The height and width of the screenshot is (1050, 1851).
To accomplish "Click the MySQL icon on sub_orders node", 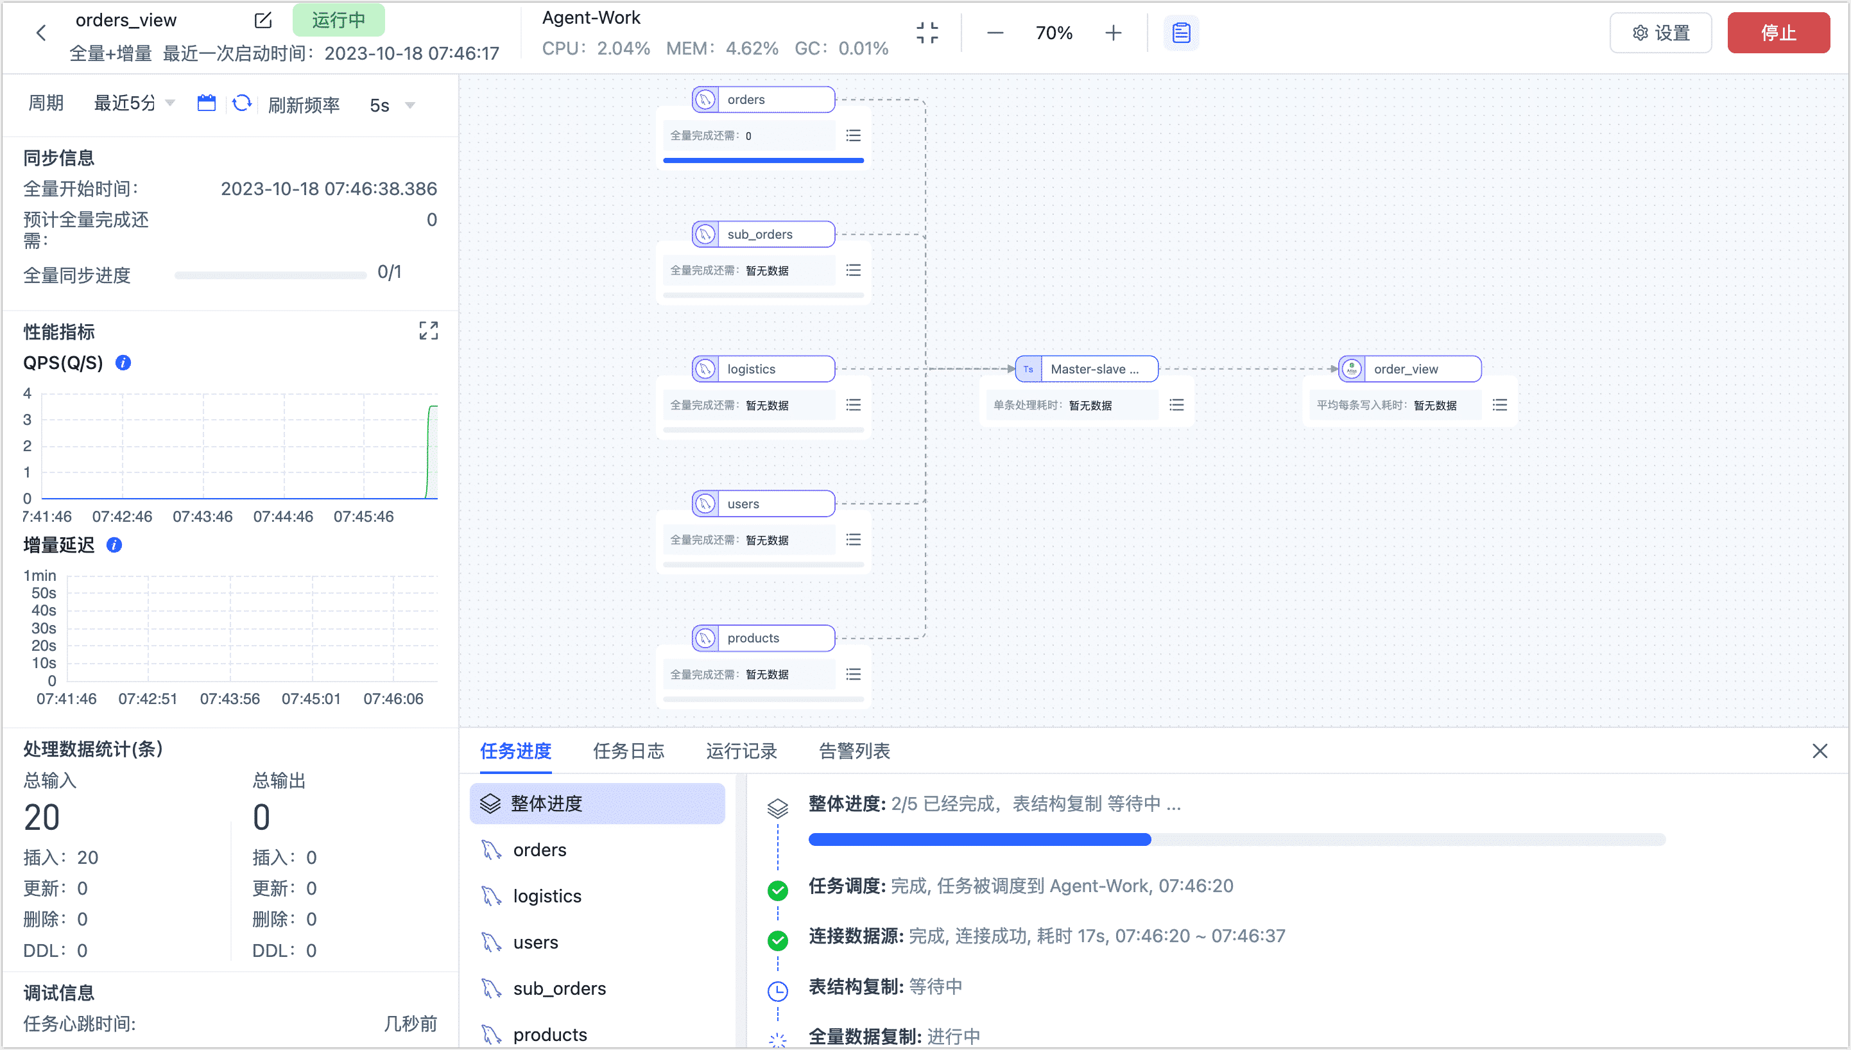I will point(705,234).
